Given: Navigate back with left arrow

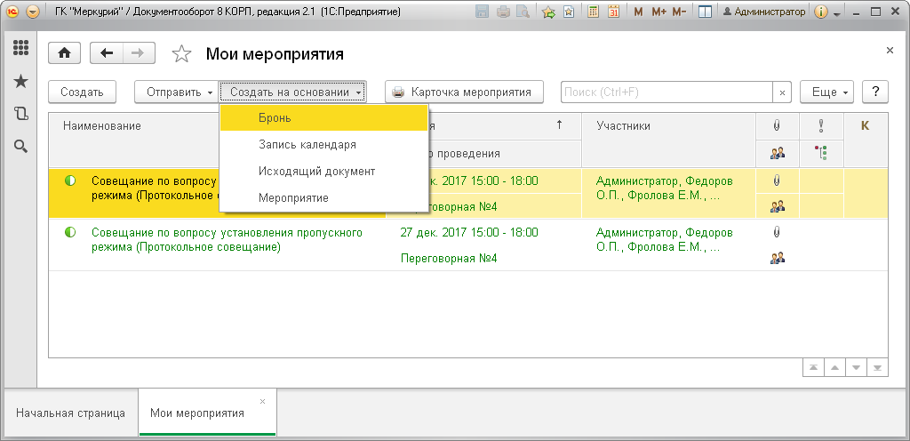Looking at the screenshot, I should (x=107, y=52).
